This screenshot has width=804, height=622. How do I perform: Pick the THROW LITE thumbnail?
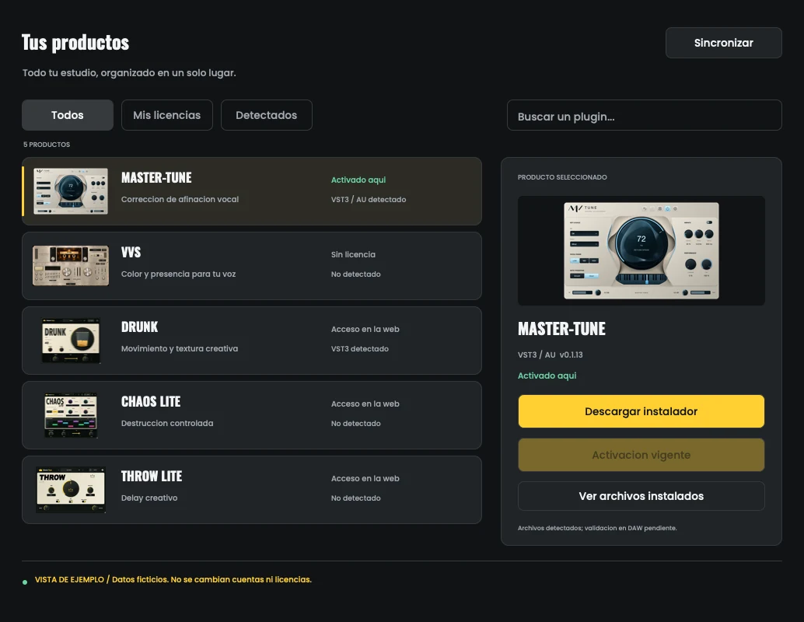[71, 490]
